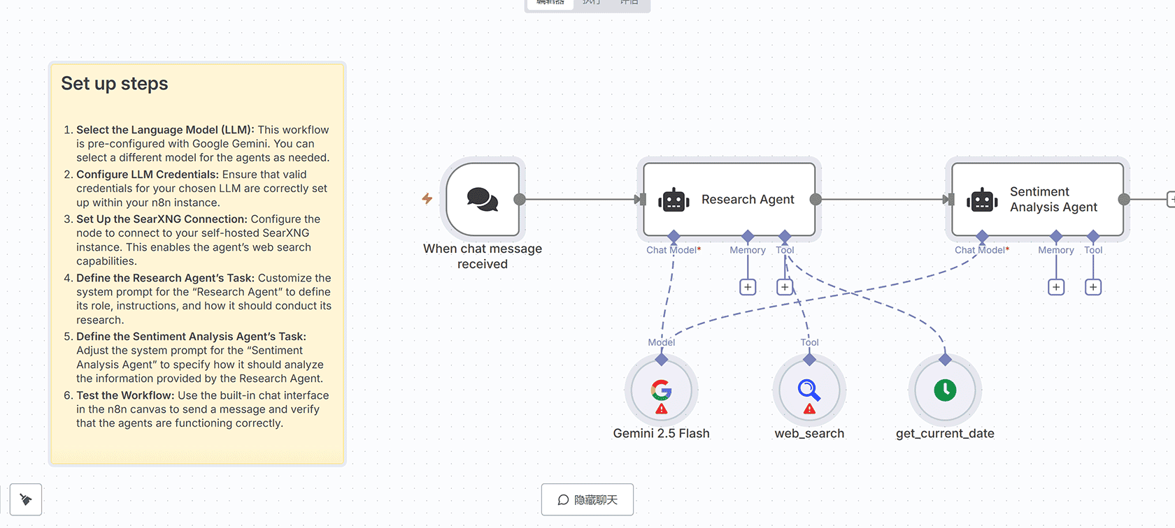Select the Research Agent robot icon
Viewport: 1175px width, 528px height.
[674, 200]
